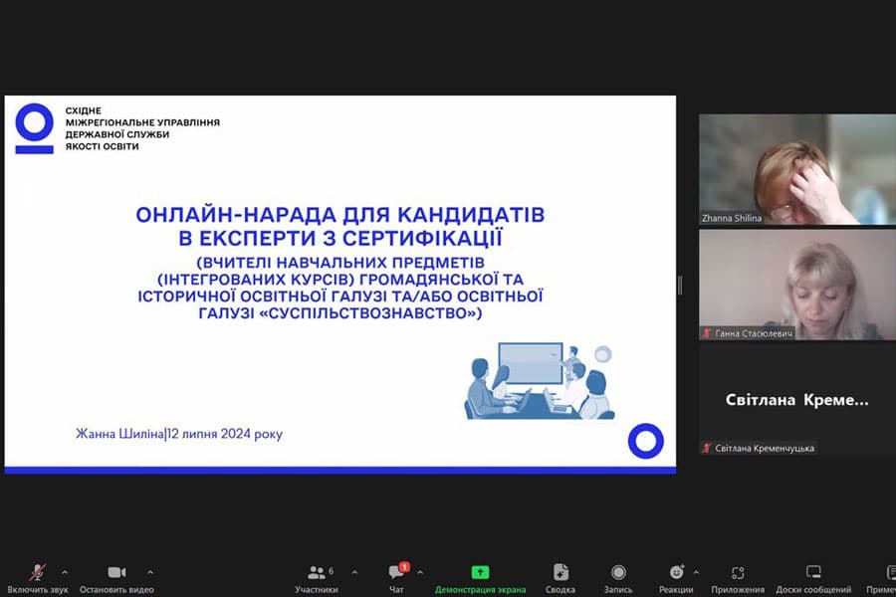Viewport: 896px width, 597px height.
Task: Open Приложения apps panel
Action: click(738, 578)
